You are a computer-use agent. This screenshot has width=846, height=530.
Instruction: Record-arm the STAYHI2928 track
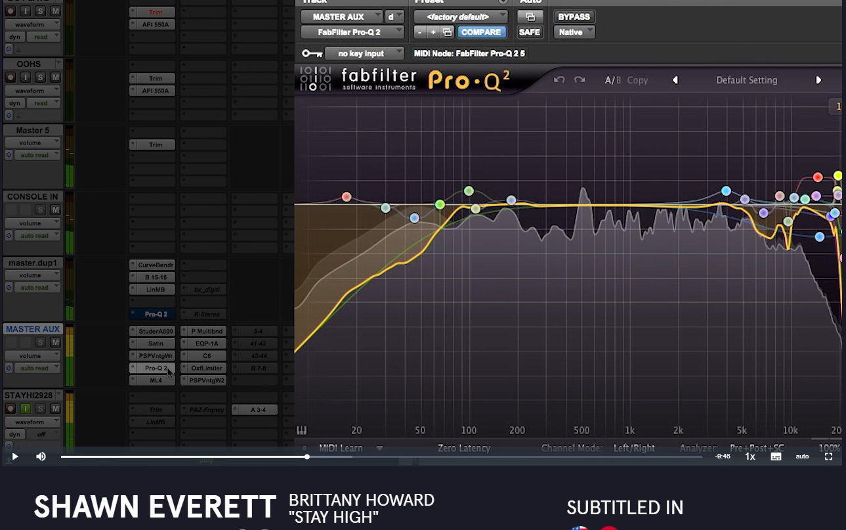click(11, 409)
